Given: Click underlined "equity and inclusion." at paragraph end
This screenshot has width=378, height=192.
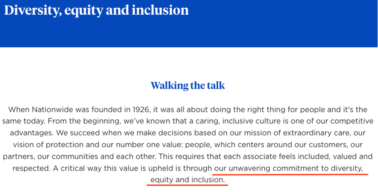Looking at the screenshot, I should point(187,179).
